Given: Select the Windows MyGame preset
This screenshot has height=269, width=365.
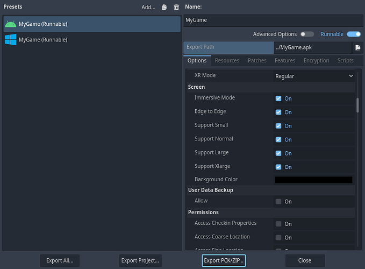Looking at the screenshot, I should [x=91, y=40].
